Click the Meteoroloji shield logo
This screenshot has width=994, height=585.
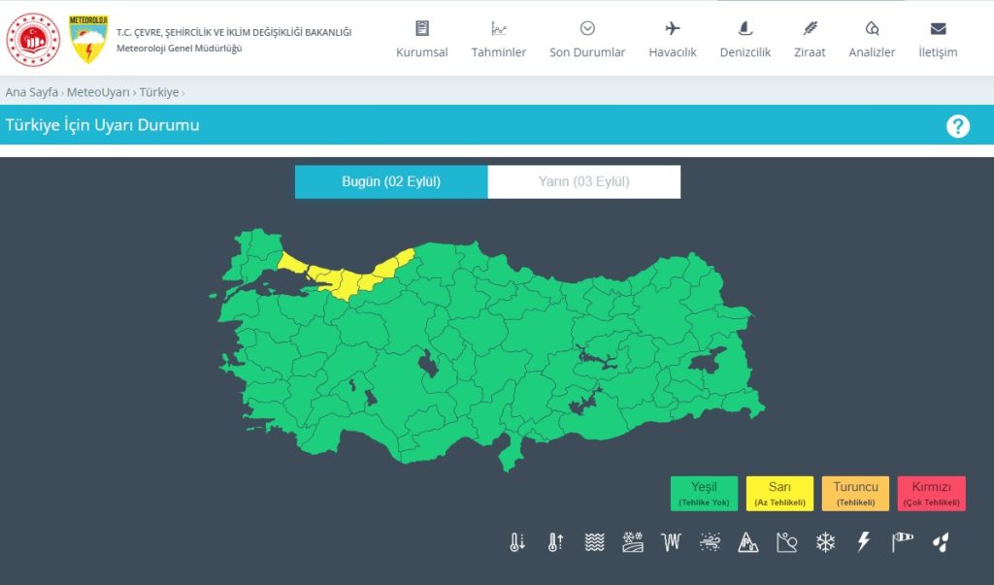[x=88, y=40]
